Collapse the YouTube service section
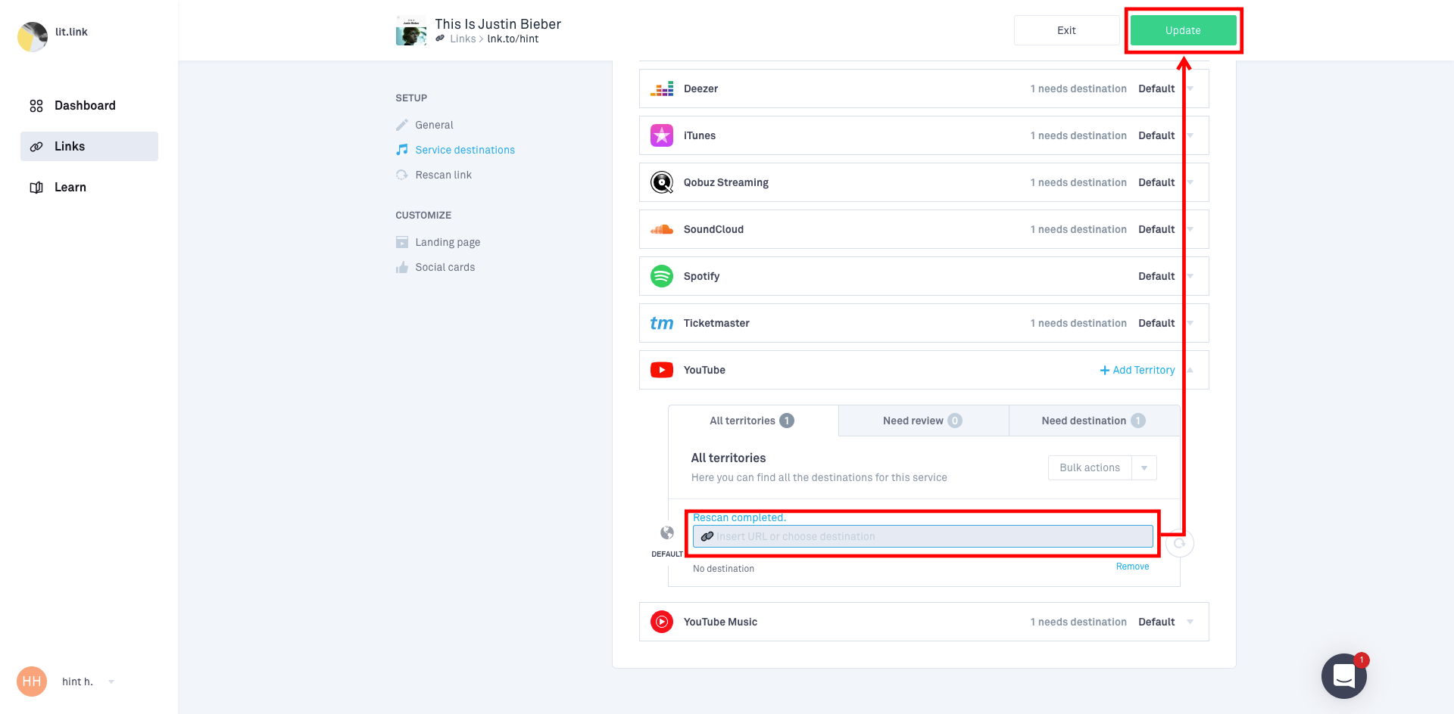Image resolution: width=1454 pixels, height=714 pixels. coord(1190,370)
